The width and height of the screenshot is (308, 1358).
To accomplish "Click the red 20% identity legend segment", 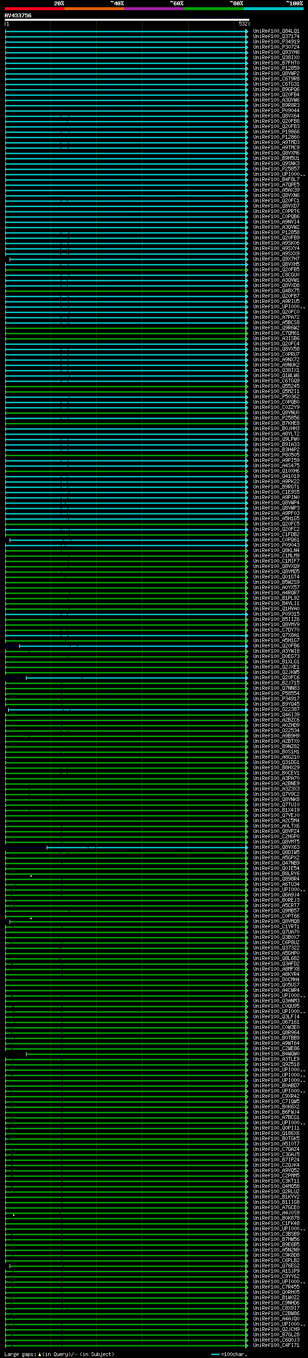I will (34, 9).
